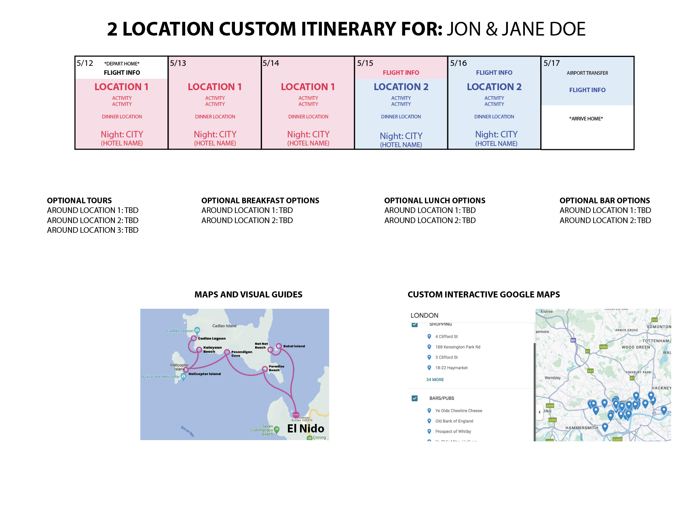
Task: Click OPTIONAL BREAKFAST OPTIONS heading
Action: [x=260, y=200]
